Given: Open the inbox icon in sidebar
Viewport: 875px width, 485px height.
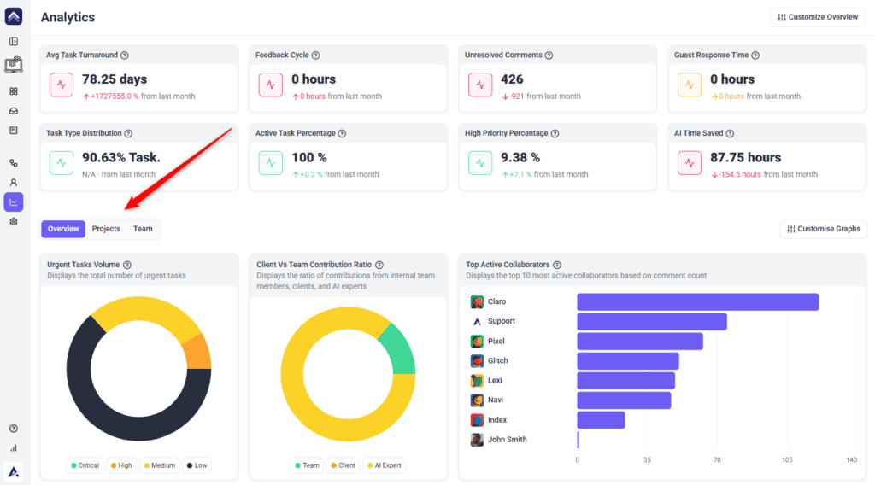Looking at the screenshot, I should tap(14, 111).
